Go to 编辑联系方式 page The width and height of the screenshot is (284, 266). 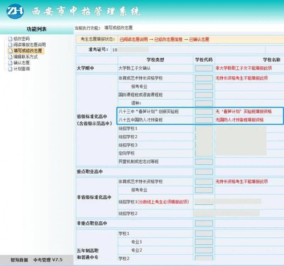(x=26, y=57)
